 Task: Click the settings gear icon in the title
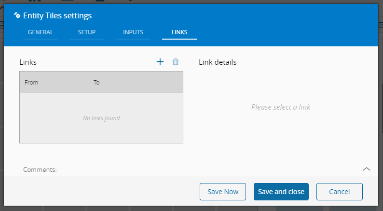tap(17, 15)
